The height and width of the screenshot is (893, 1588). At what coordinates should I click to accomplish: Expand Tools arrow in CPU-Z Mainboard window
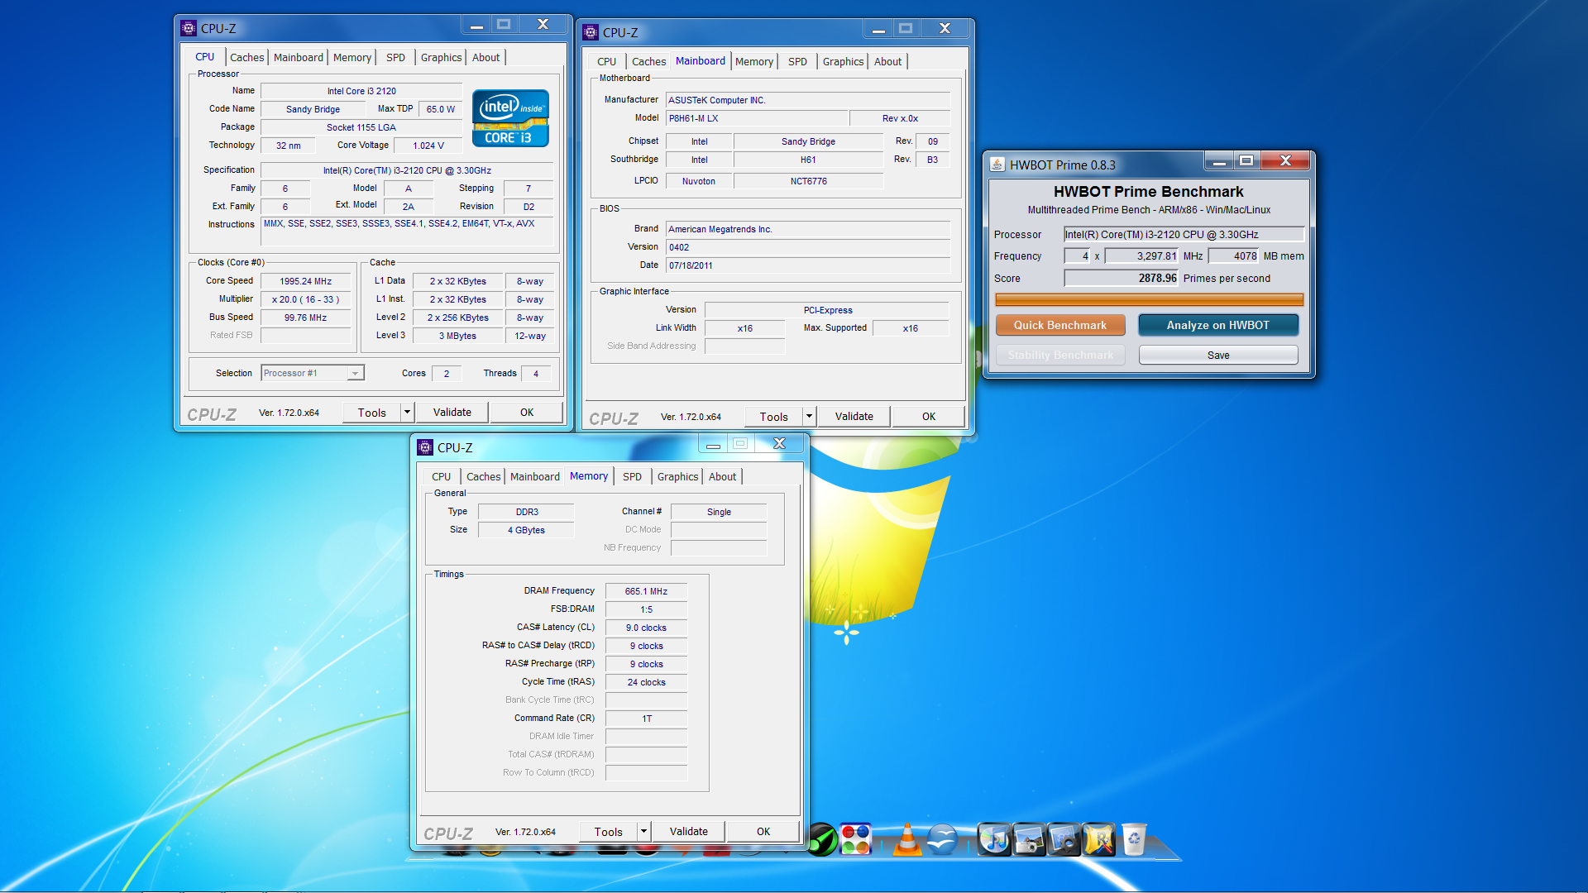[809, 416]
